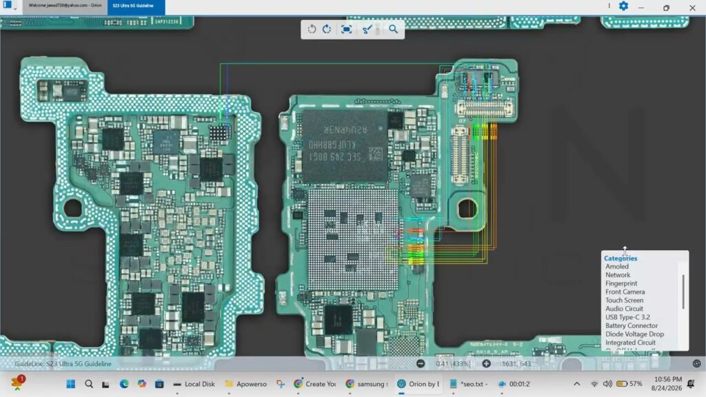Viewport: 706px width, 397px height.
Task: Pick the USB Type-C 3.2 category
Action: [x=627, y=317]
